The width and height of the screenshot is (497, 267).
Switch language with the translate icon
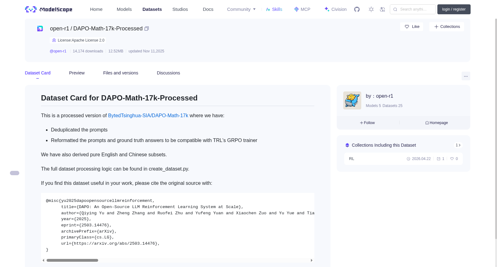(382, 9)
